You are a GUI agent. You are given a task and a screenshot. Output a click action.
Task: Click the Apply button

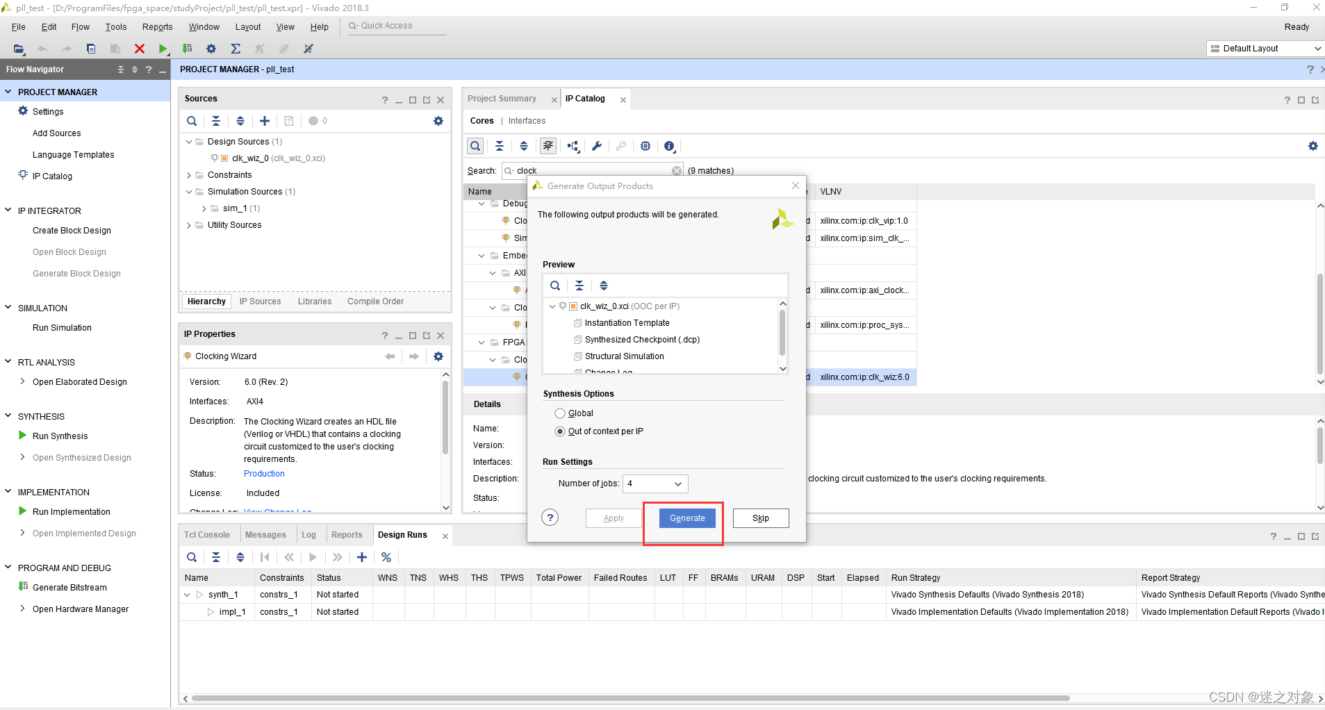pos(614,518)
